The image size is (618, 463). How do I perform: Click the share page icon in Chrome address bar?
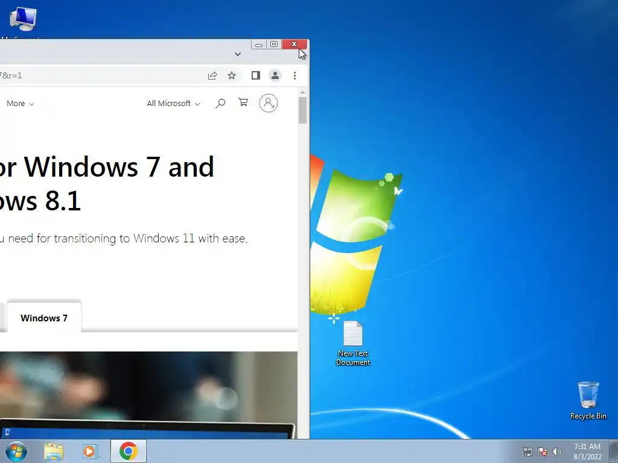pos(212,75)
